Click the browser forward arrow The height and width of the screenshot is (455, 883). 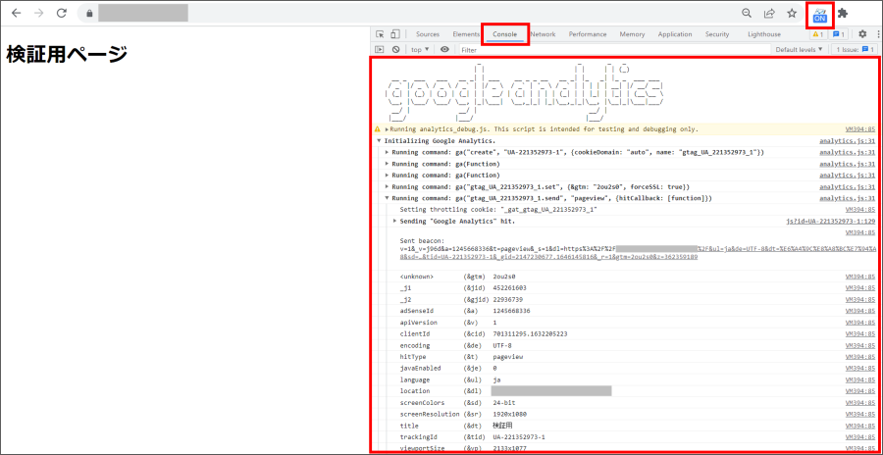pyautogui.click(x=39, y=14)
